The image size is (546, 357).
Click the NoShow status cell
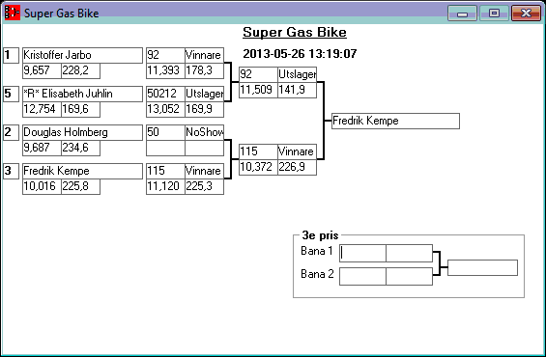pos(205,132)
